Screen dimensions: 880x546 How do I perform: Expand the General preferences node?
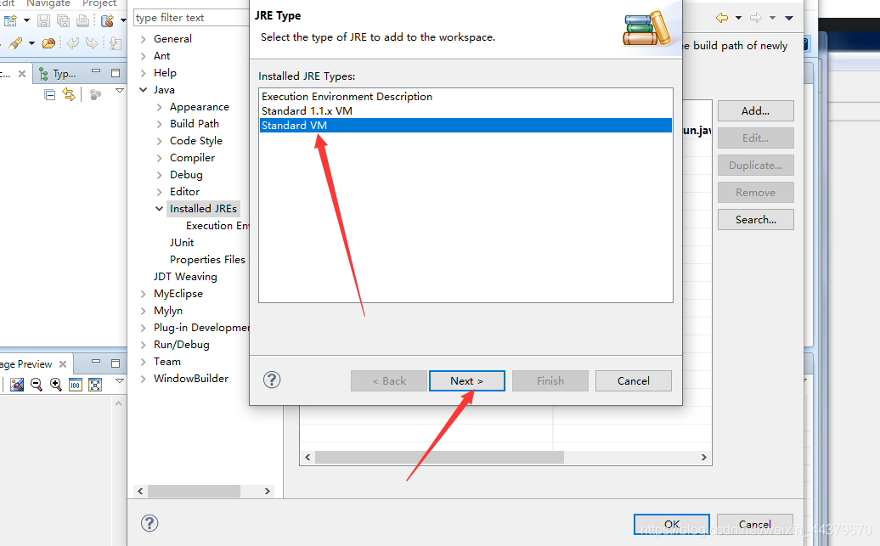pyautogui.click(x=143, y=39)
